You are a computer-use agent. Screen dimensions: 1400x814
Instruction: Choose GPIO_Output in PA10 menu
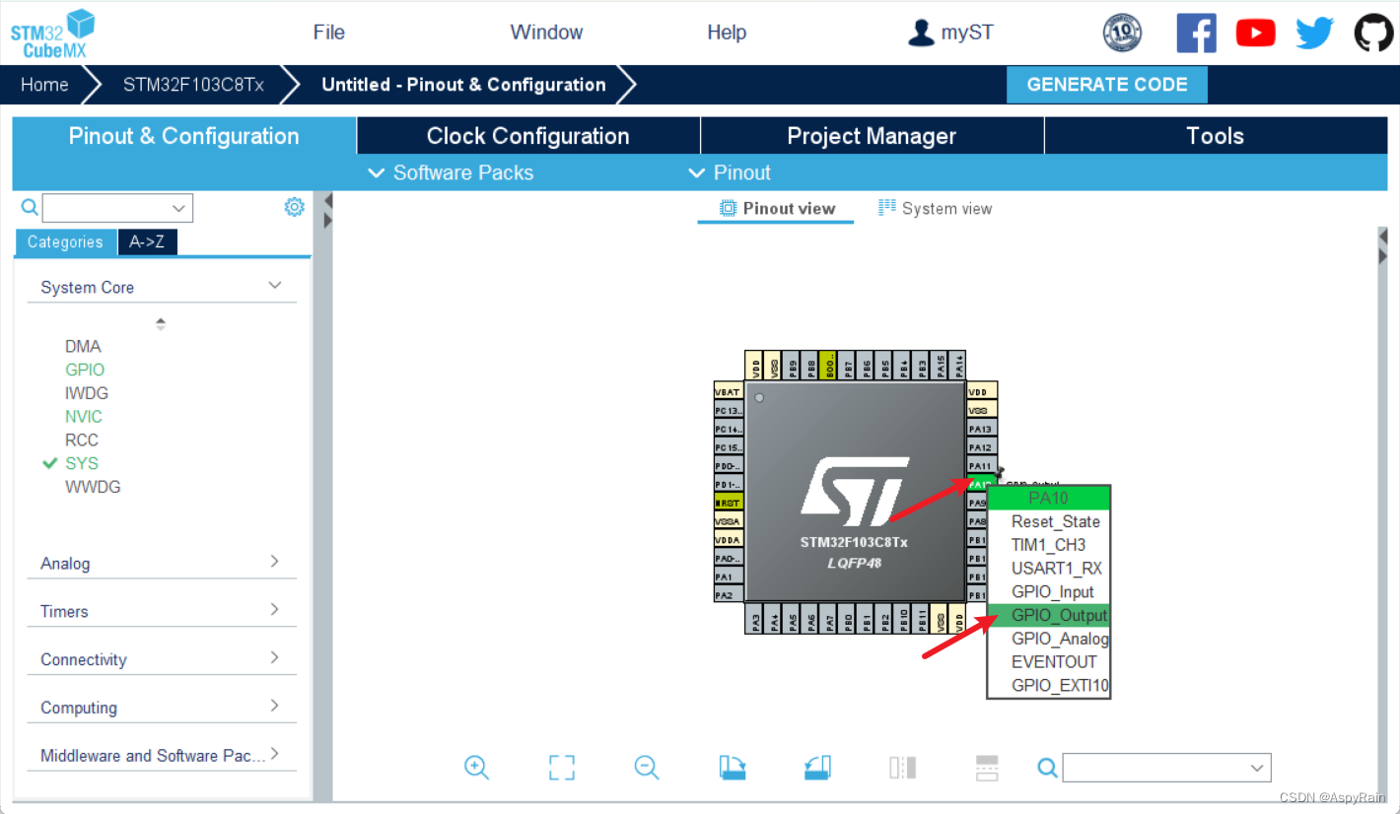pos(1049,615)
